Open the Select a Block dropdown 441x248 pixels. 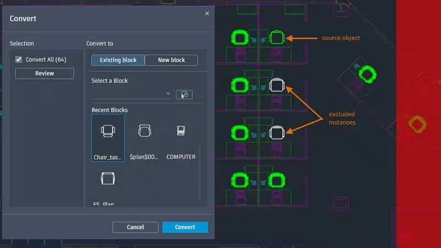point(131,94)
